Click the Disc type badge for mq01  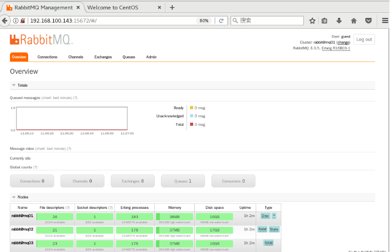coord(265,216)
